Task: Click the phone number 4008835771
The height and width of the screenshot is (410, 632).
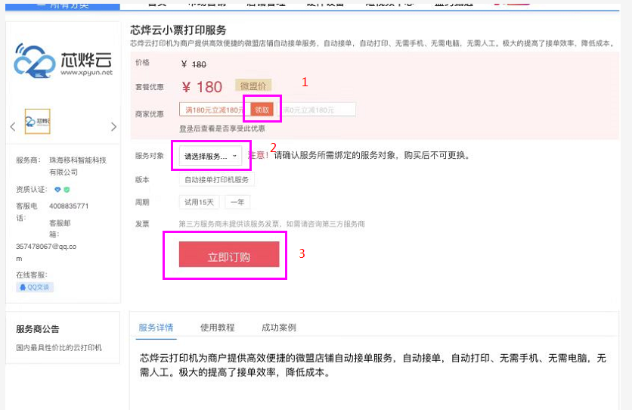Action: point(69,206)
